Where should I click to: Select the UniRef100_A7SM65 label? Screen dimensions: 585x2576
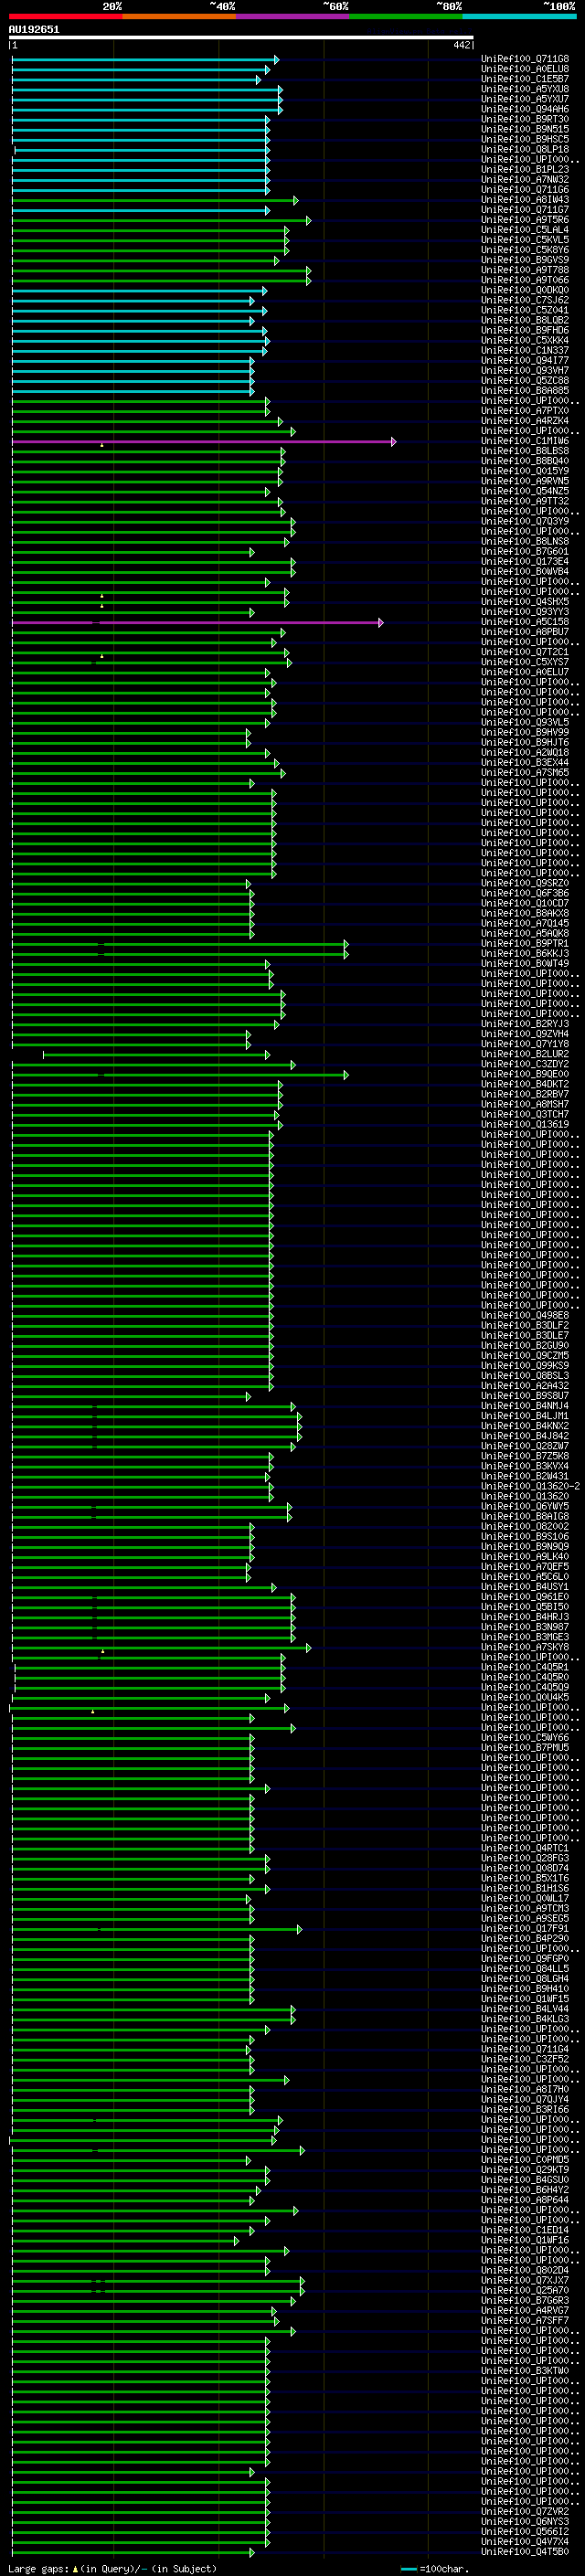(x=525, y=772)
